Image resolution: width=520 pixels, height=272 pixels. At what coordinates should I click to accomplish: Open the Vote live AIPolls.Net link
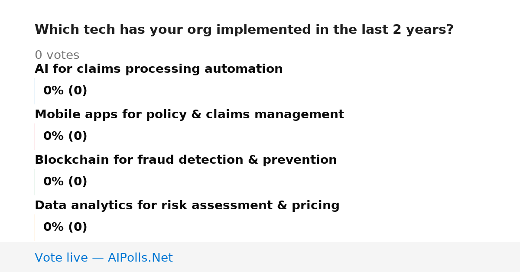click(104, 258)
